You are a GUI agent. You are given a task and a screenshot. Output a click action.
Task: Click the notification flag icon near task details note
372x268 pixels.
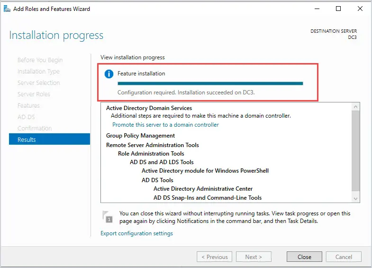point(108,216)
